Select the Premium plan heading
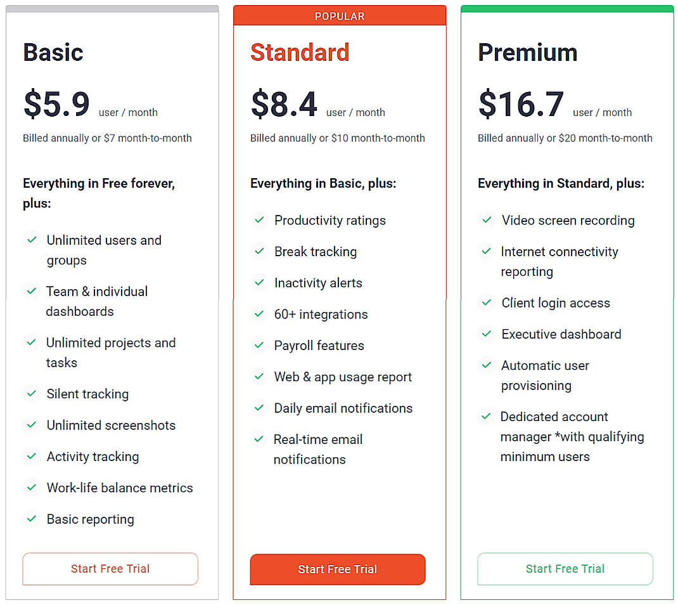Viewport: 678px width, 605px height. [528, 53]
